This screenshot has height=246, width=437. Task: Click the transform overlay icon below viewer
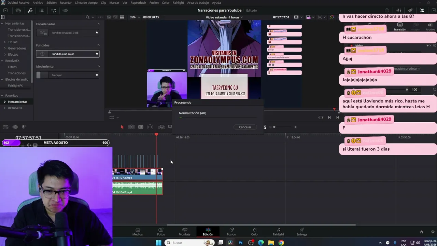[111, 118]
